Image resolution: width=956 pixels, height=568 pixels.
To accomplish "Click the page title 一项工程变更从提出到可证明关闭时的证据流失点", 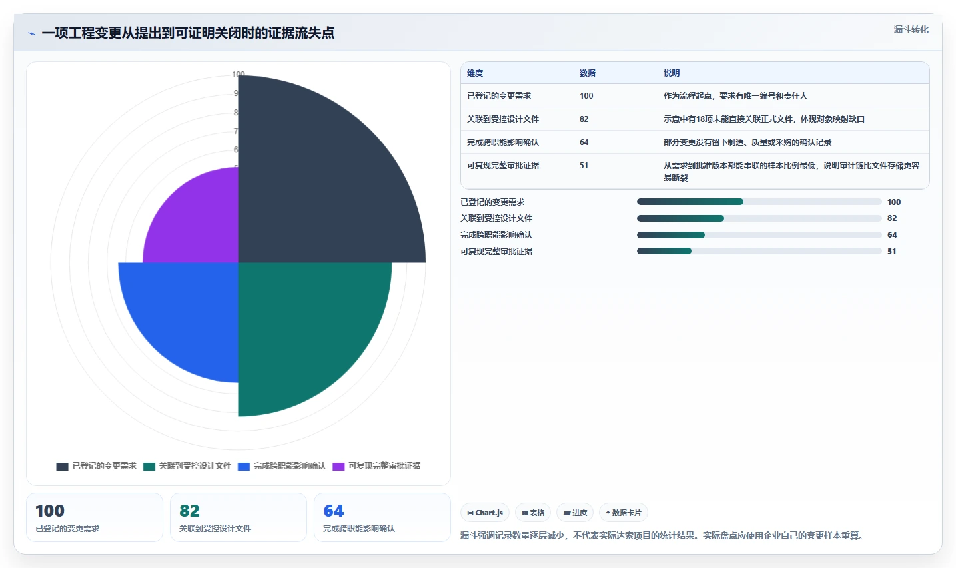I will tap(188, 33).
